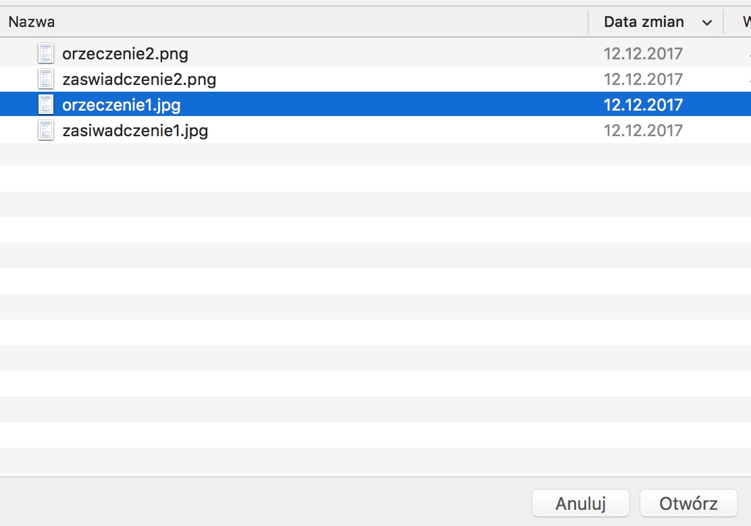
Task: Click Anuluj to cancel the dialog
Action: [x=581, y=503]
